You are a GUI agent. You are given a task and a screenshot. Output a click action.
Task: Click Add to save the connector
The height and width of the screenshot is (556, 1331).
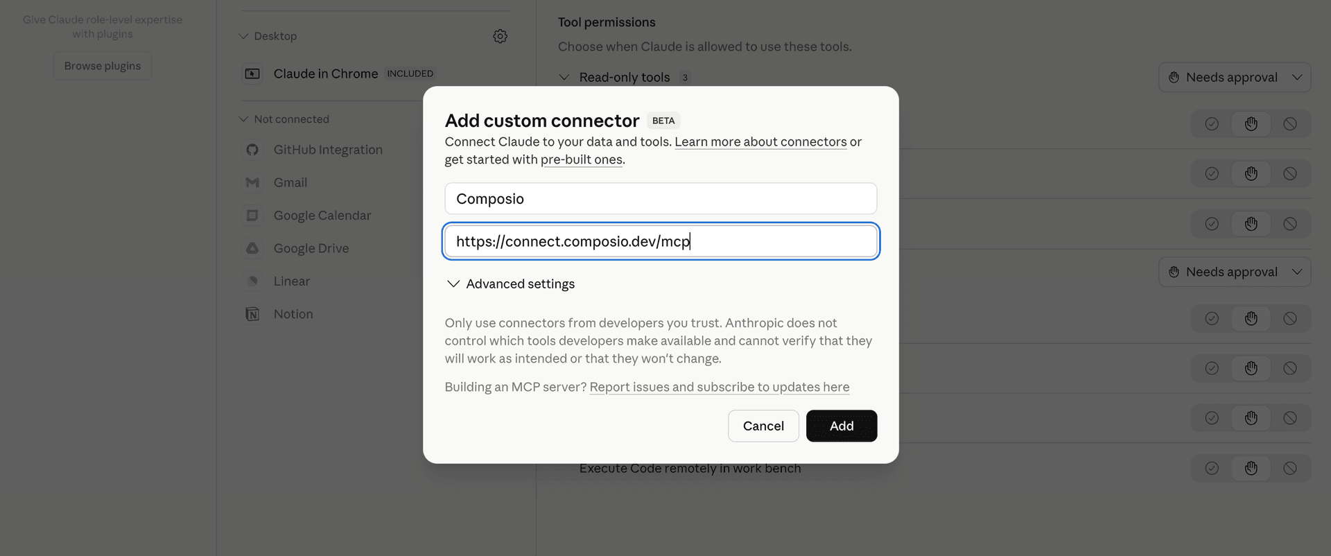click(841, 426)
